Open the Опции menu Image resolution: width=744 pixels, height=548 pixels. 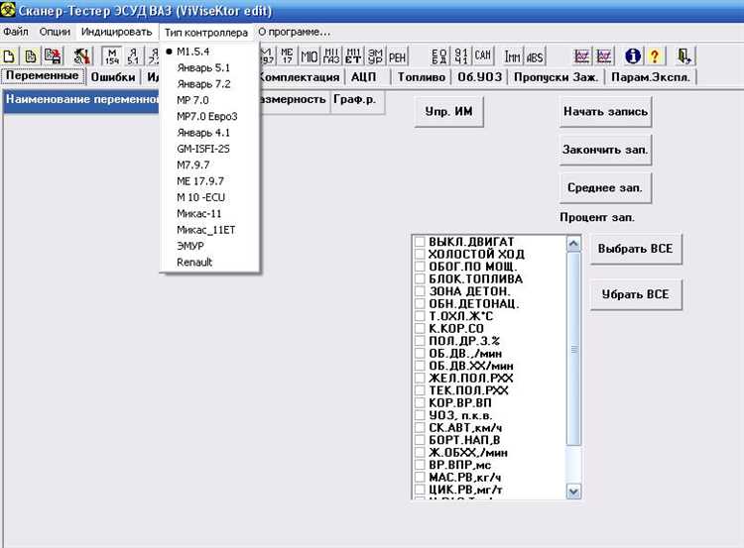pyautogui.click(x=55, y=32)
